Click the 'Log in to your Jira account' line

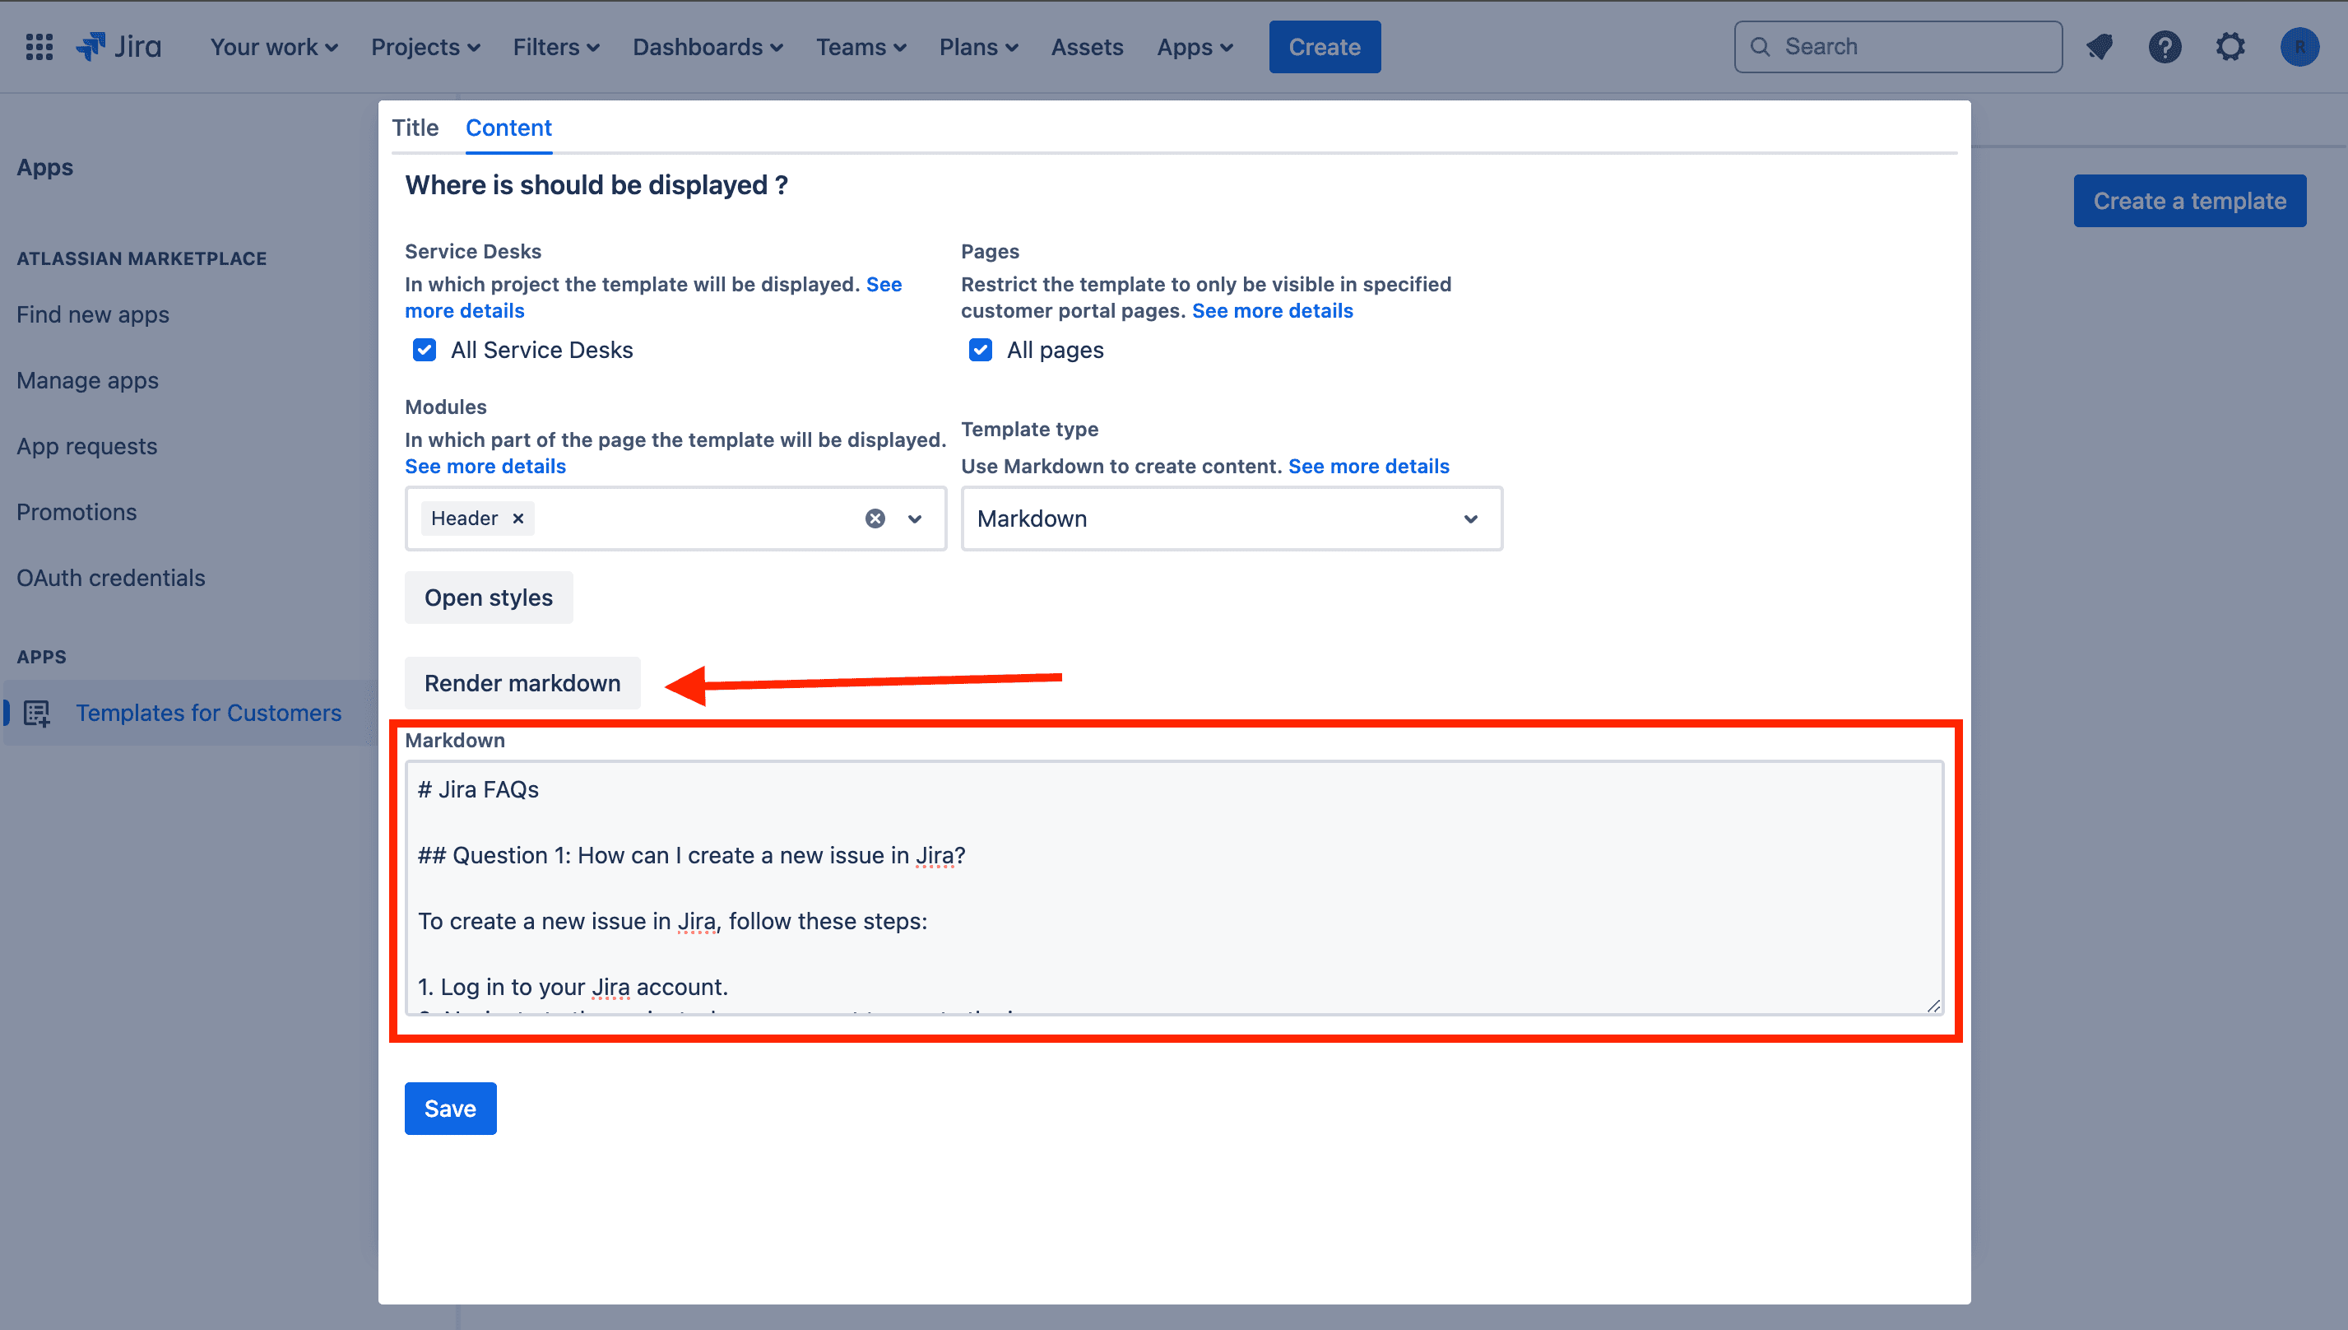click(573, 987)
